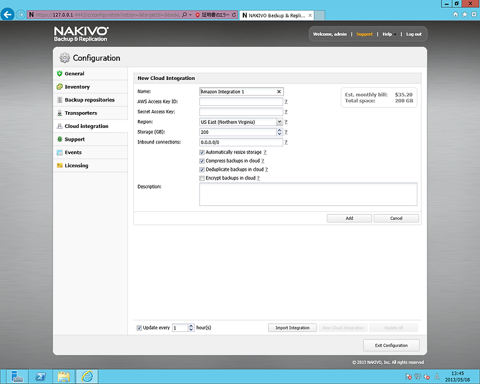Click the Events icon

pos(60,153)
